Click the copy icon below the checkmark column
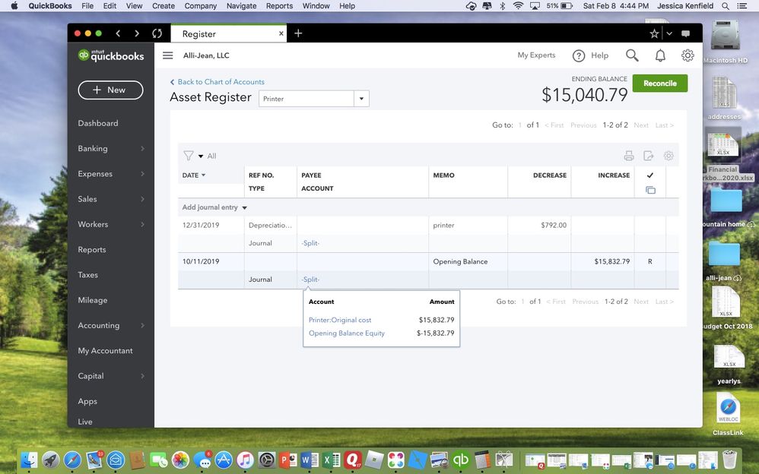The height and width of the screenshot is (474, 759). pos(650,190)
